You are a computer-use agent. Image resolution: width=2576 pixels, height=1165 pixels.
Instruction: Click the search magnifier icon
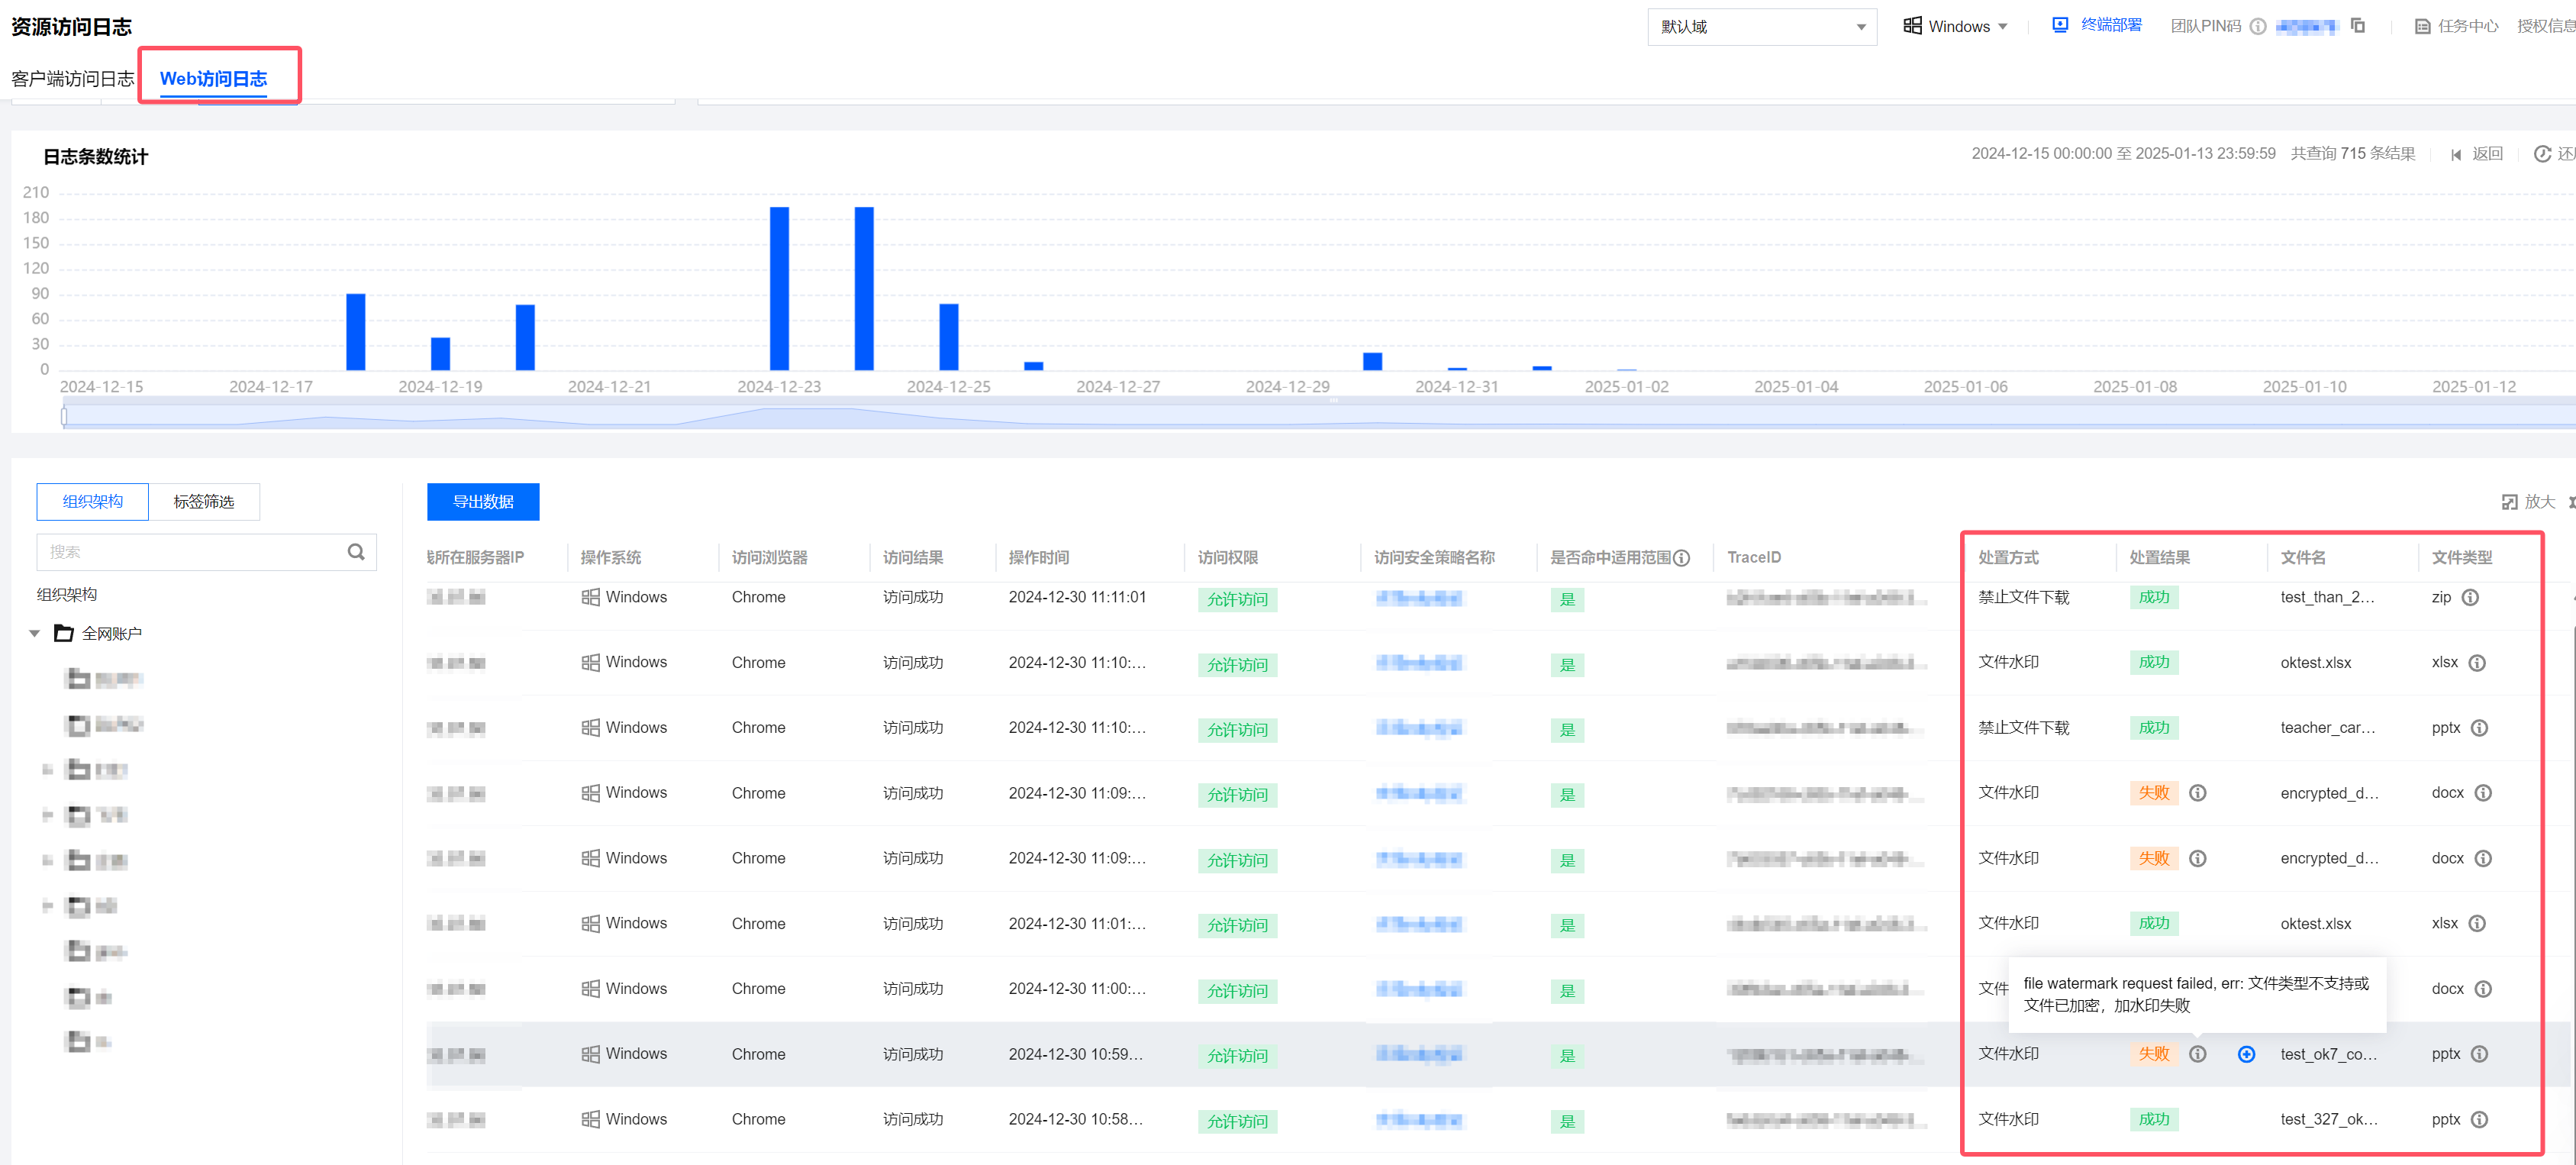pyautogui.click(x=355, y=551)
